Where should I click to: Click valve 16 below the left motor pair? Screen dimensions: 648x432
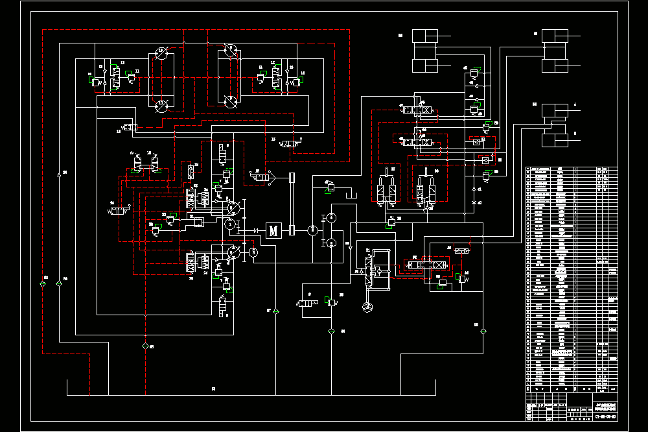[130, 127]
